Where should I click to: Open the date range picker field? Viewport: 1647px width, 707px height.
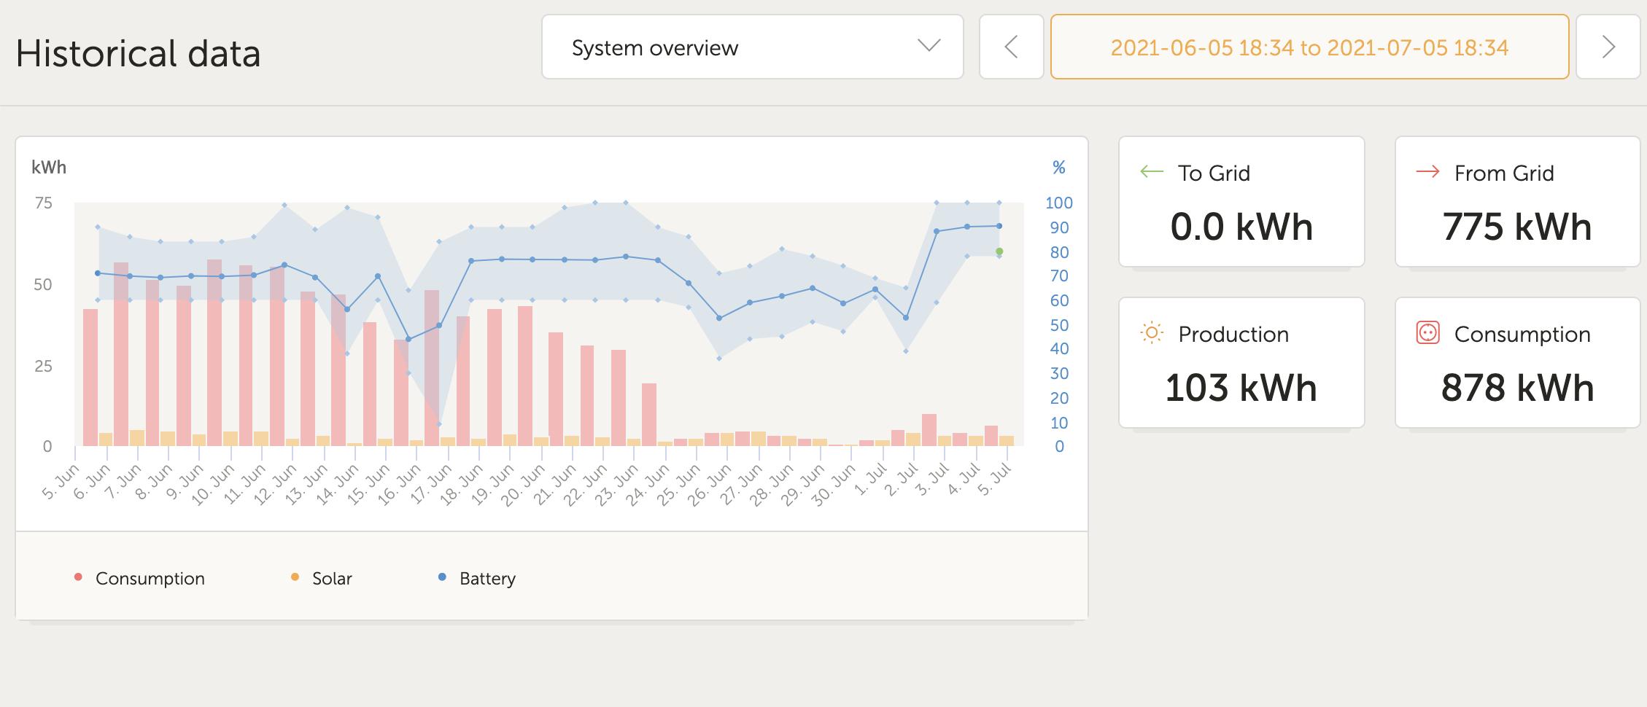tap(1309, 47)
